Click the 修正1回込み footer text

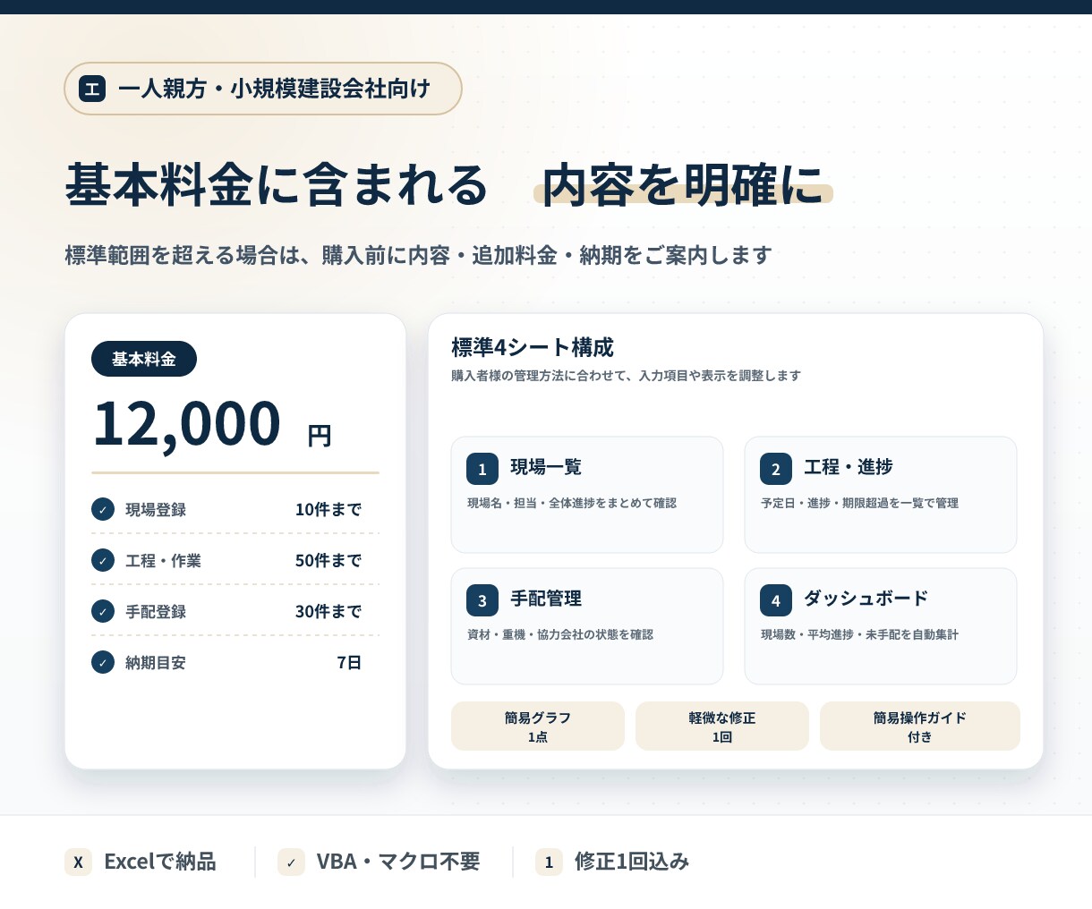[x=632, y=862]
